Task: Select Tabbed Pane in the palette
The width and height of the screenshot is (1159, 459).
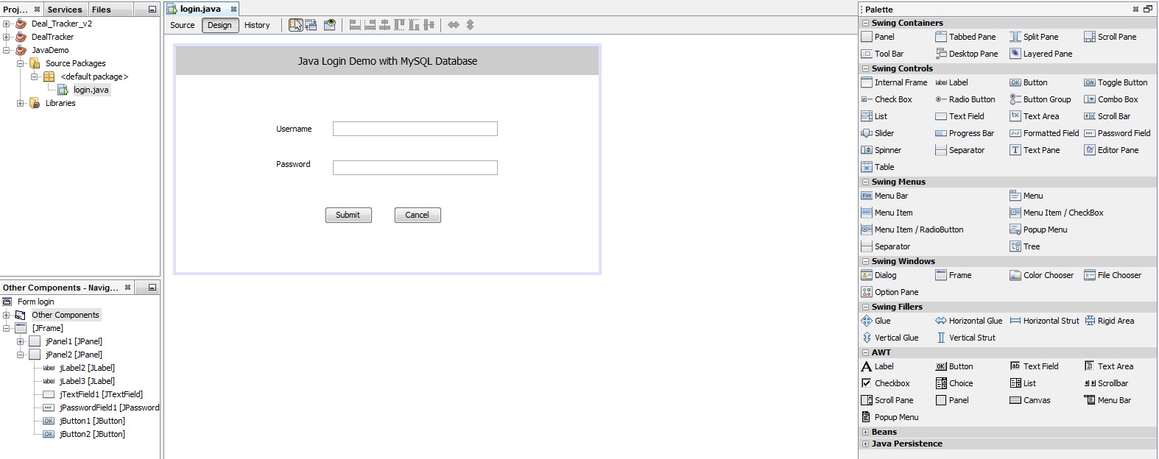Action: tap(965, 37)
